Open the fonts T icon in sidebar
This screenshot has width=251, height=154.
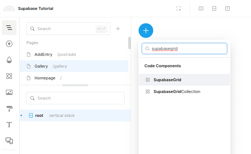point(9,125)
